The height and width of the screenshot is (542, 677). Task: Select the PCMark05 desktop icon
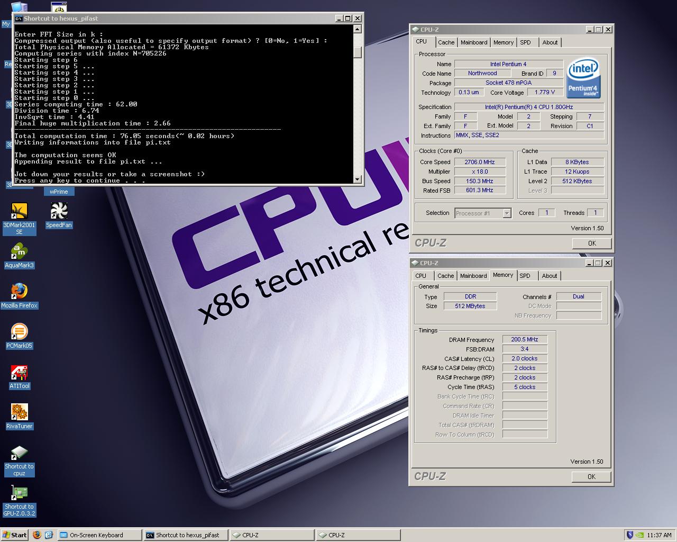pos(19,337)
